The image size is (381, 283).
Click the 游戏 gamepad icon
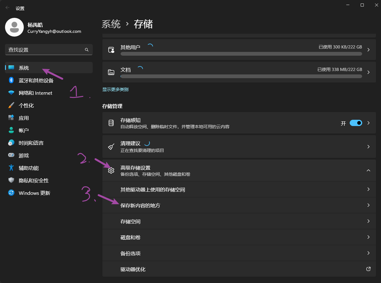pyautogui.click(x=11, y=155)
